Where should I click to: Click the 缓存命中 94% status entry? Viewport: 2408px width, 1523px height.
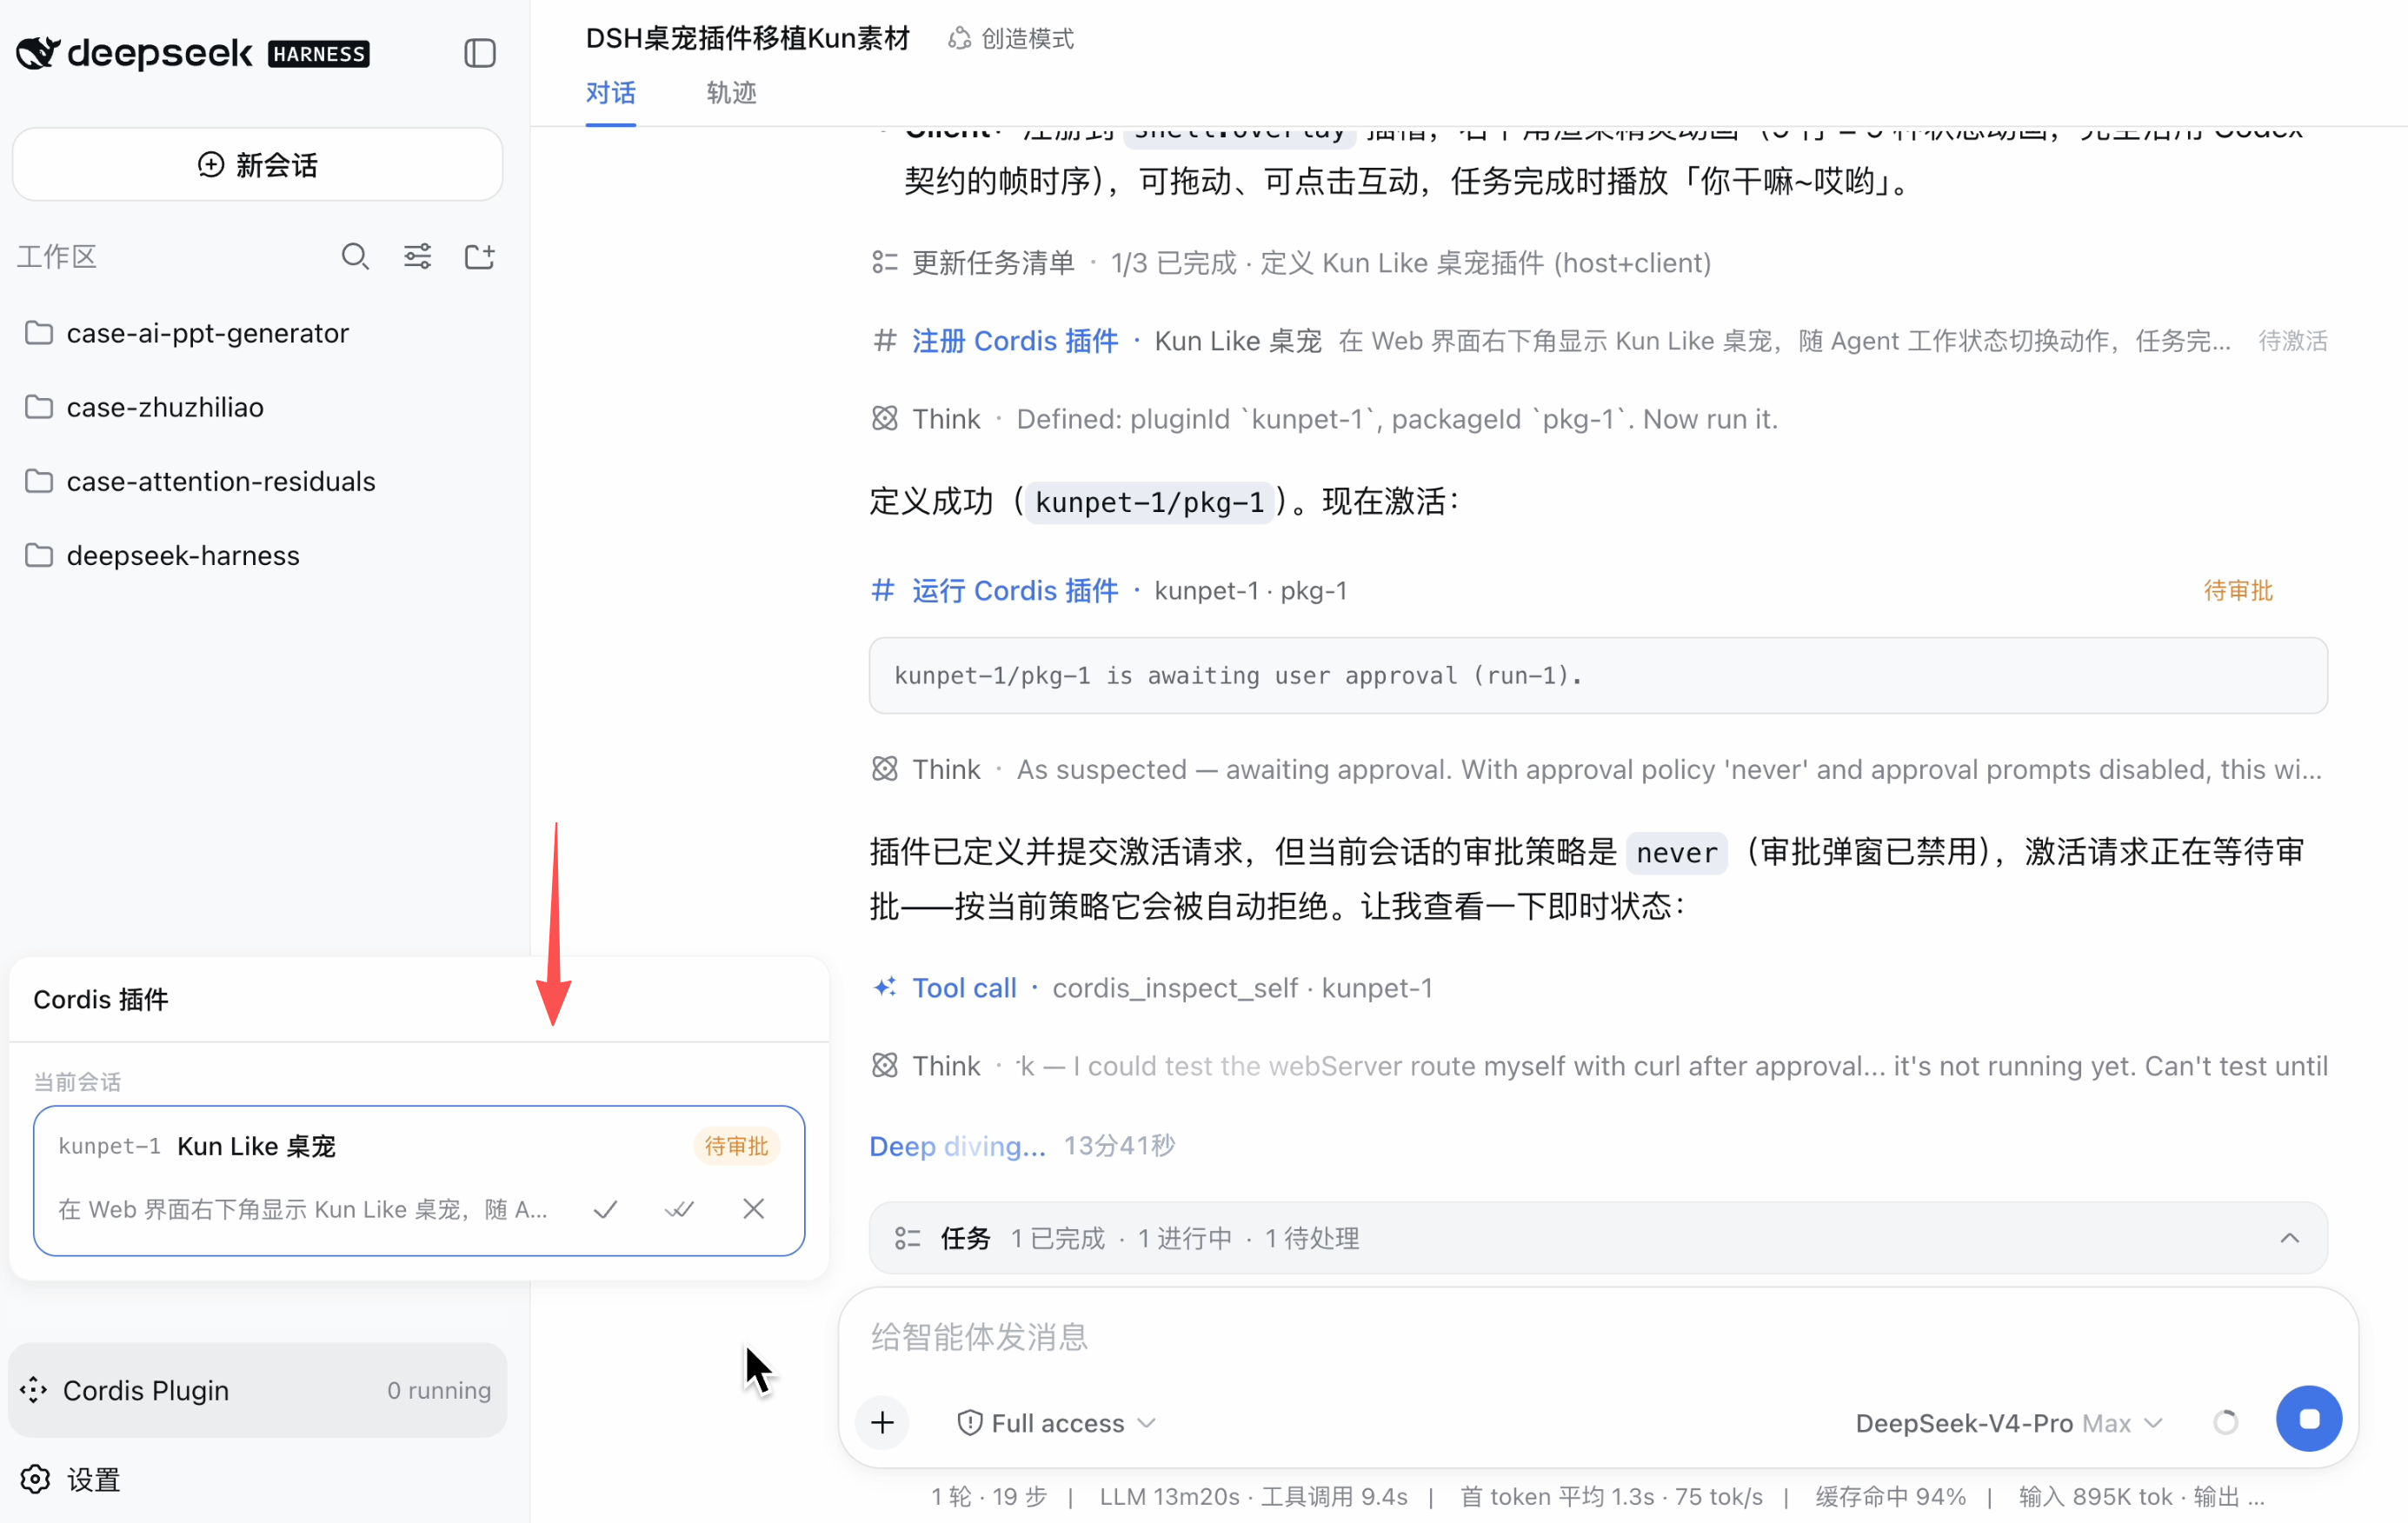click(1890, 1496)
